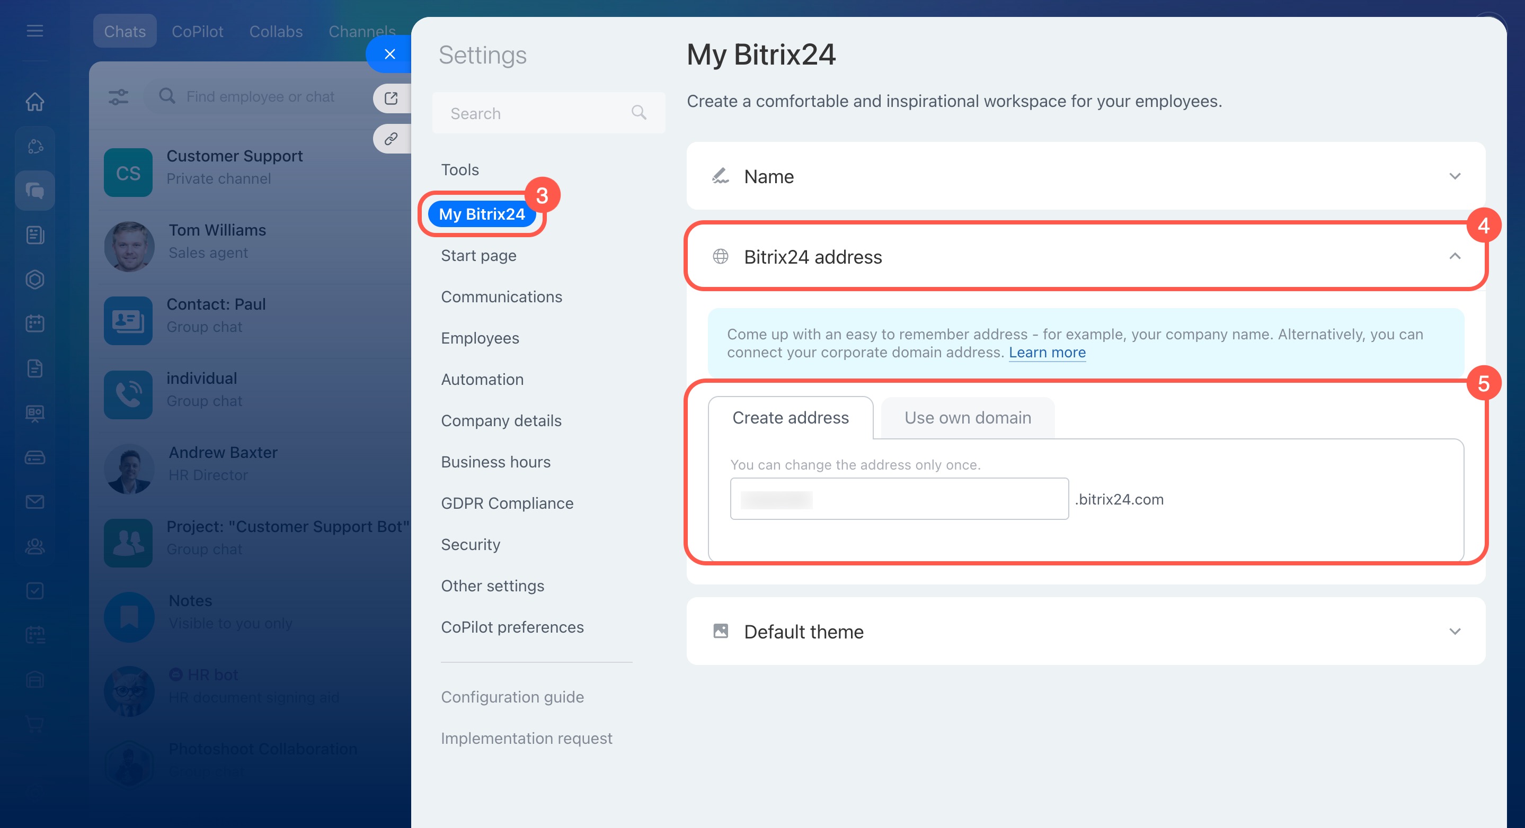Open the calendar icon in sidebar
This screenshot has height=828, width=1525.
35,323
